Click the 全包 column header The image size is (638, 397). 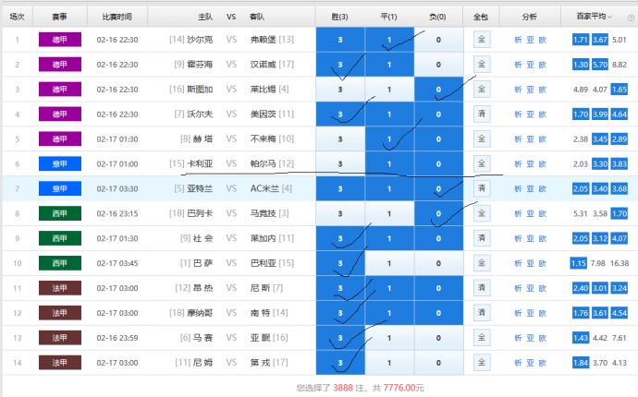(x=481, y=17)
